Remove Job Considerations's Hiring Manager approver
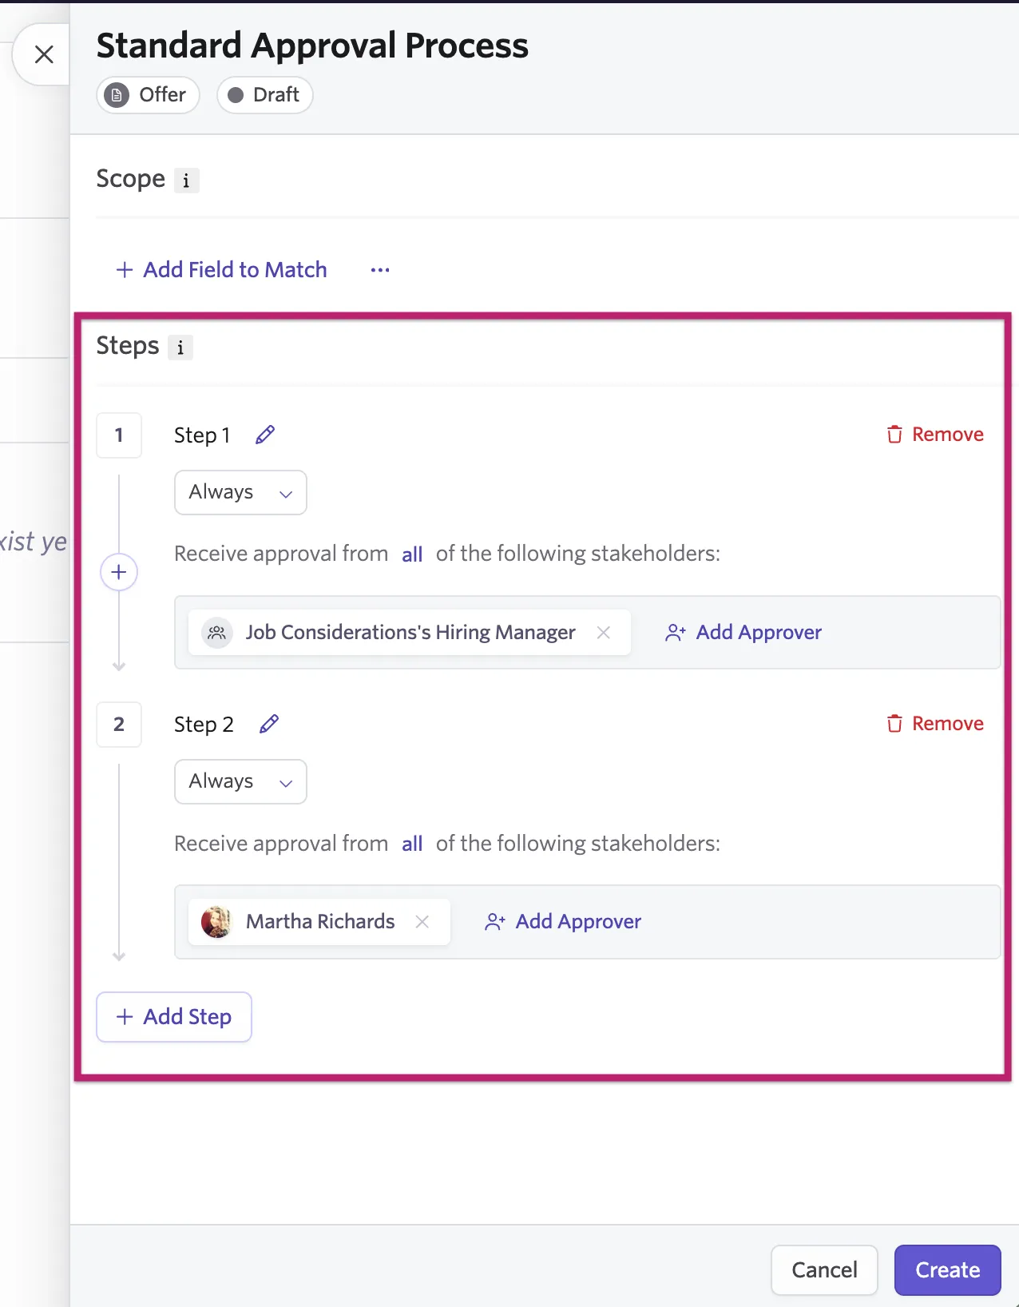 coord(604,633)
